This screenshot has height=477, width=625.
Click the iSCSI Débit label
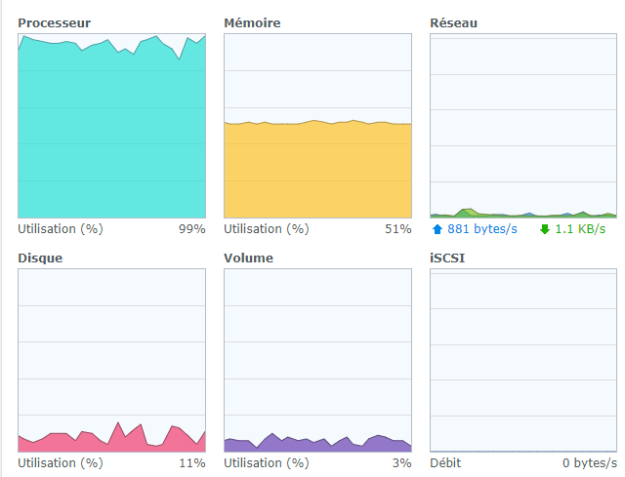pyautogui.click(x=445, y=463)
